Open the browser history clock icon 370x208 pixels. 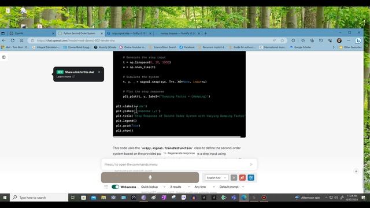(x=321, y=40)
